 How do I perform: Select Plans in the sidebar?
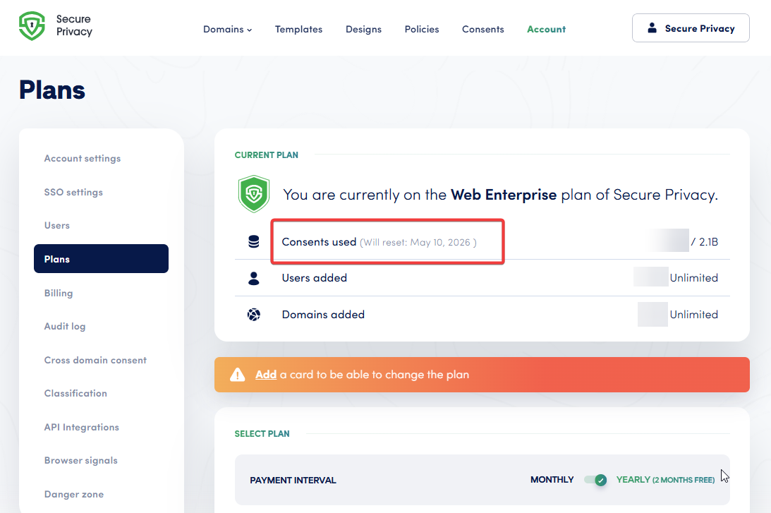click(x=102, y=259)
